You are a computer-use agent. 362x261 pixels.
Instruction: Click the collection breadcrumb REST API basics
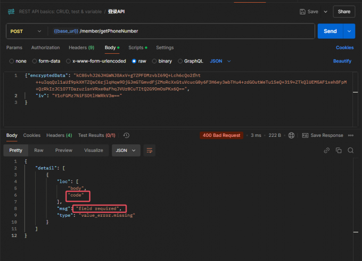coord(60,12)
